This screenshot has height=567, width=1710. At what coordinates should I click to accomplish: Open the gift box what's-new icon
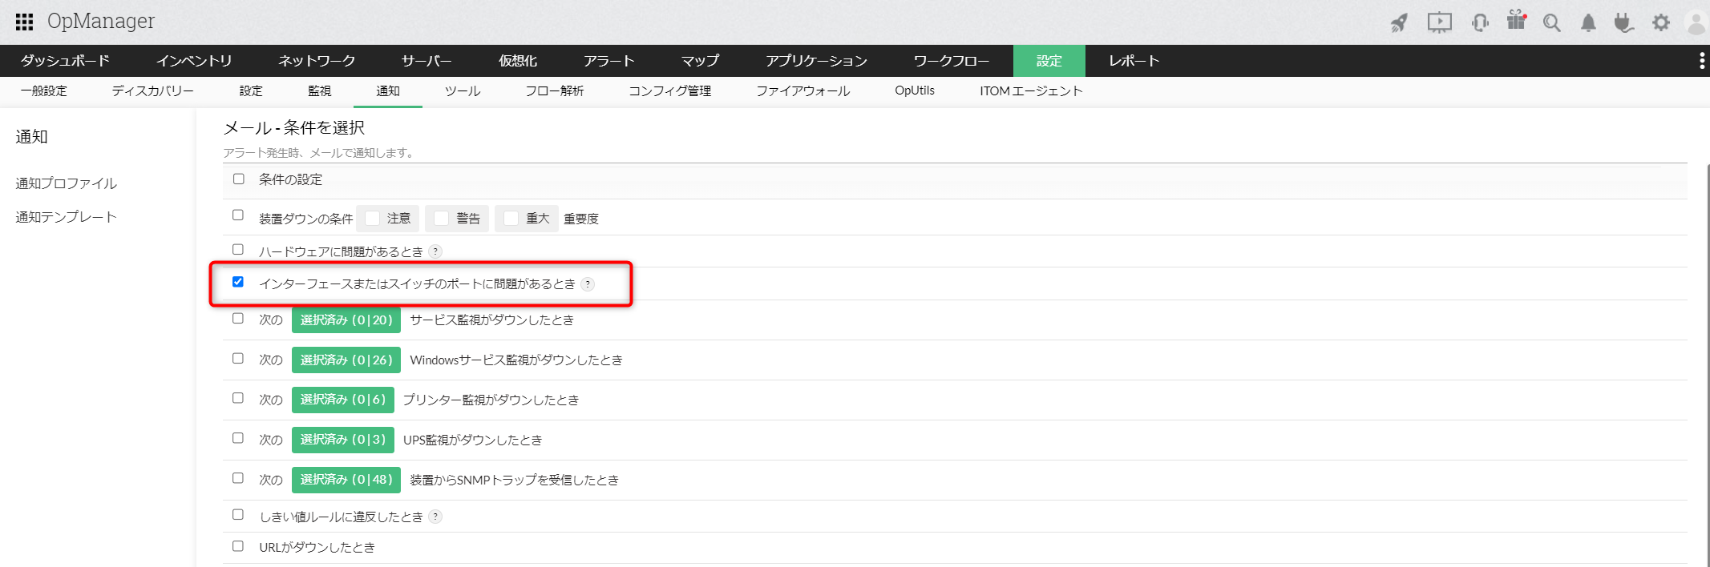[1516, 21]
